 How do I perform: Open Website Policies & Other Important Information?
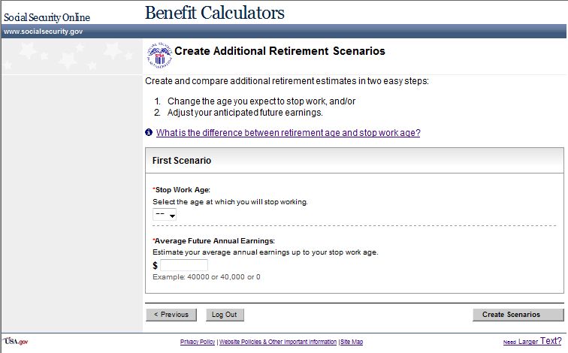[278, 342]
